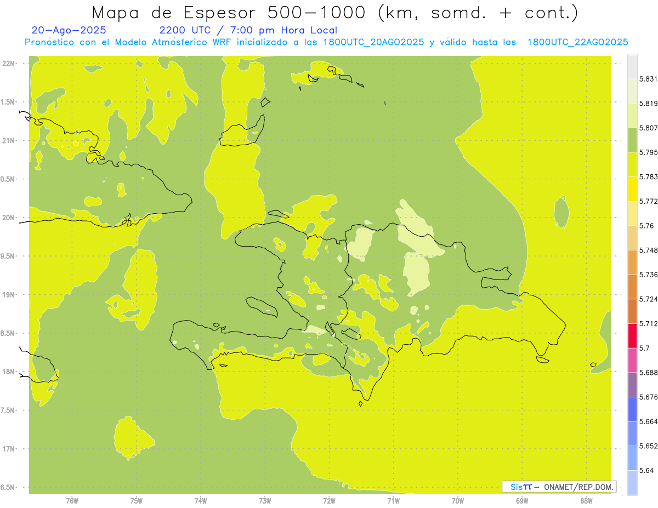Image resolution: width=658 pixels, height=508 pixels.
Task: Select the blue legend swatch between 5.664 and 5.676
Action: click(632, 409)
